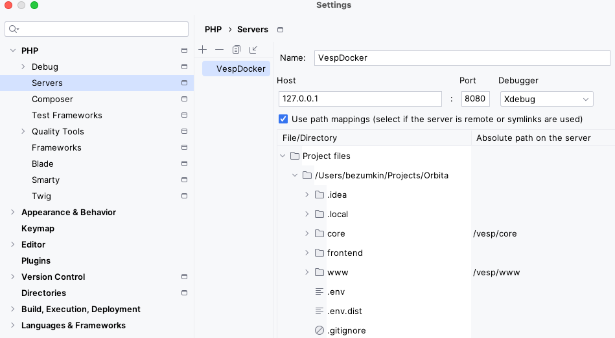This screenshot has height=338, width=615.
Task: Expand the Appearance & Behavior section
Action: click(13, 212)
